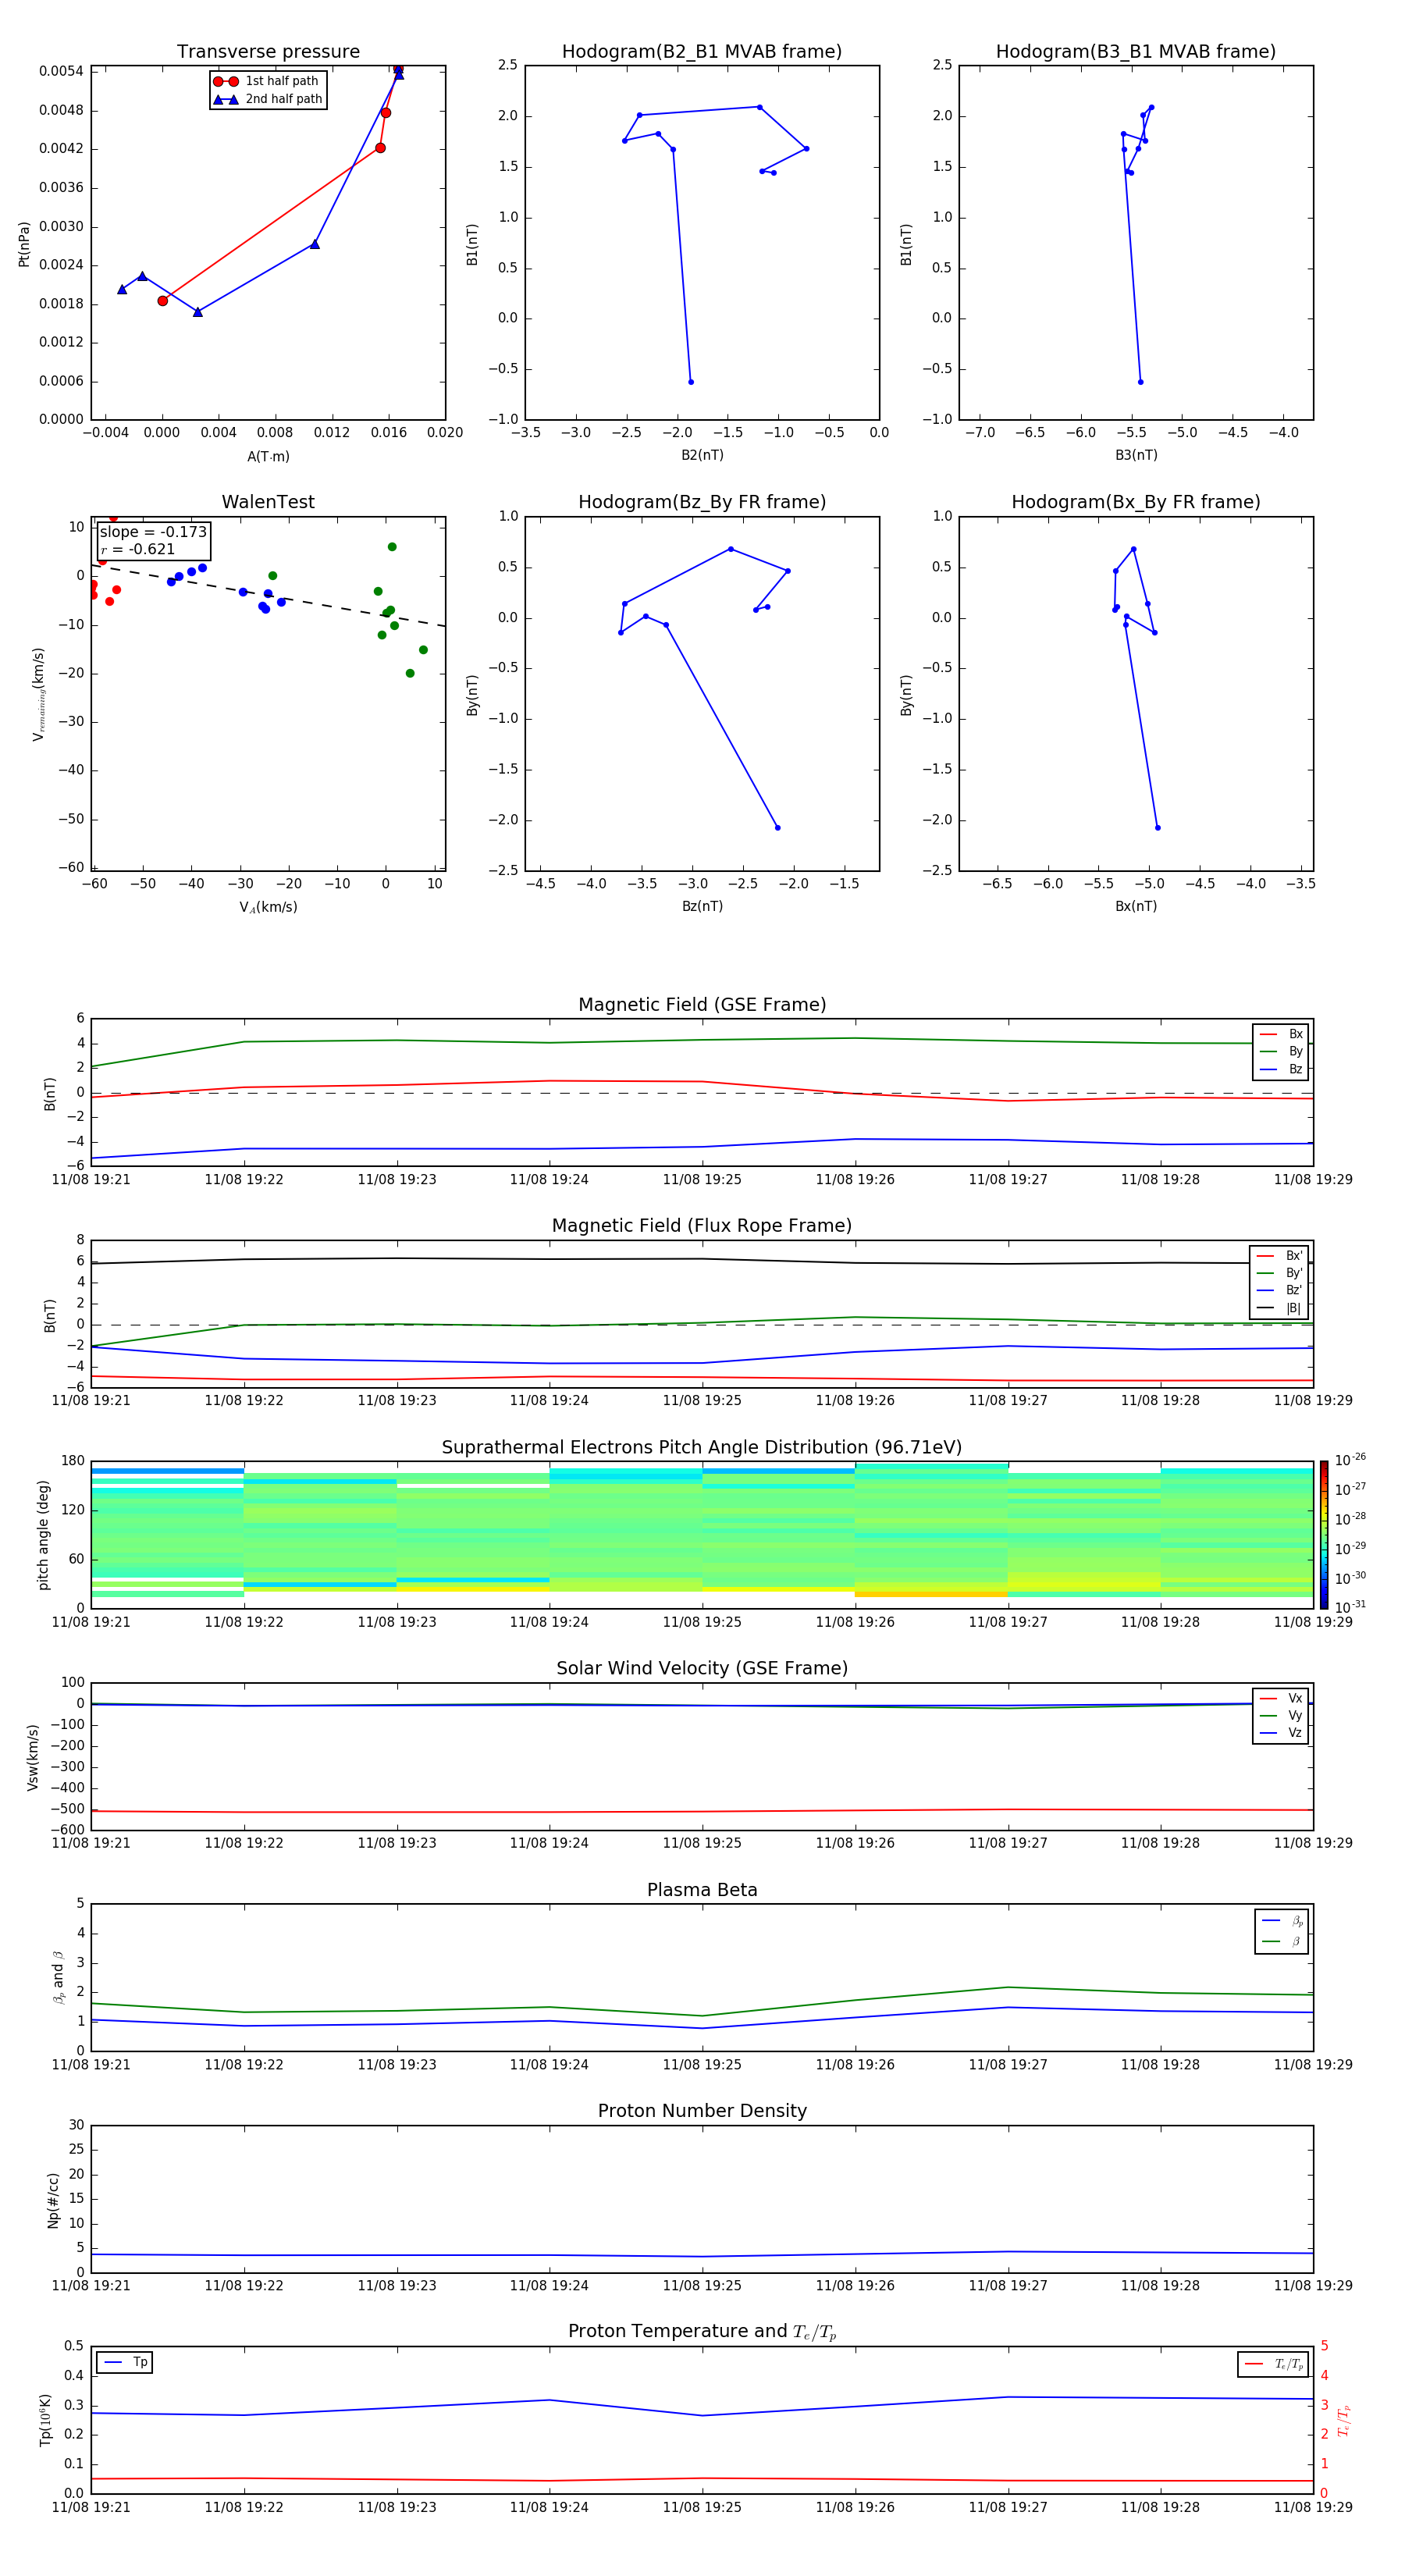Select By' in Flux Rope legend
The image size is (1405, 2576).
1280,1273
